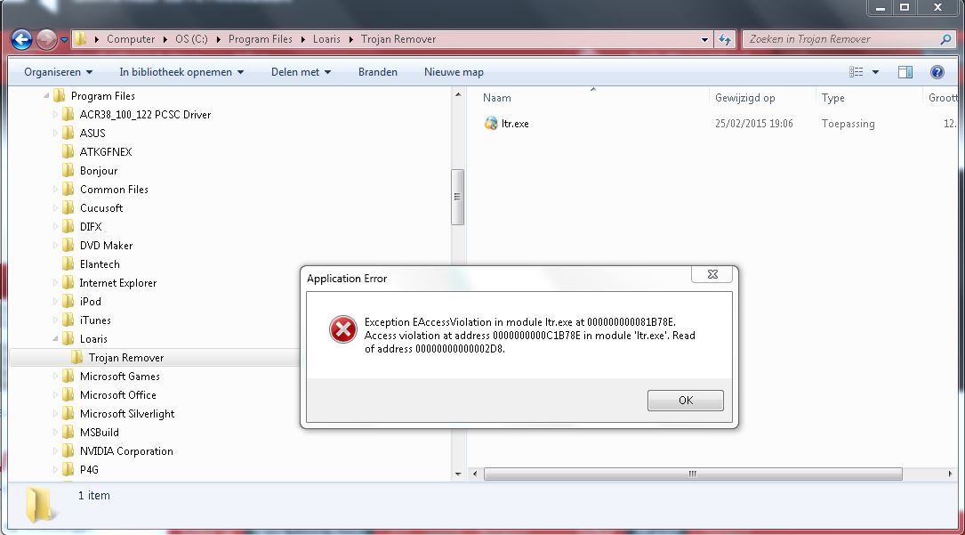
Task: Click the large folder icon in details pane
Action: pyautogui.click(x=41, y=504)
